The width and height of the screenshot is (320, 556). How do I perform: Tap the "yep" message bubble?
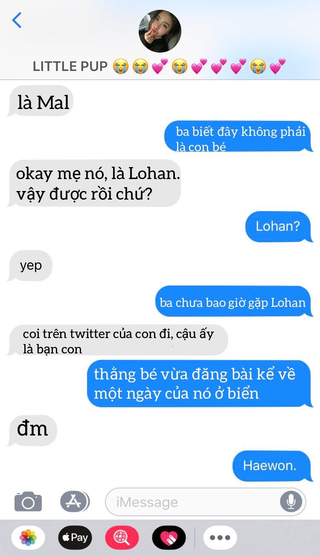(30, 266)
